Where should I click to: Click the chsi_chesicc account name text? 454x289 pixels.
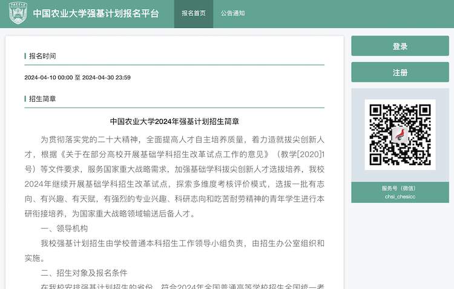click(400, 197)
